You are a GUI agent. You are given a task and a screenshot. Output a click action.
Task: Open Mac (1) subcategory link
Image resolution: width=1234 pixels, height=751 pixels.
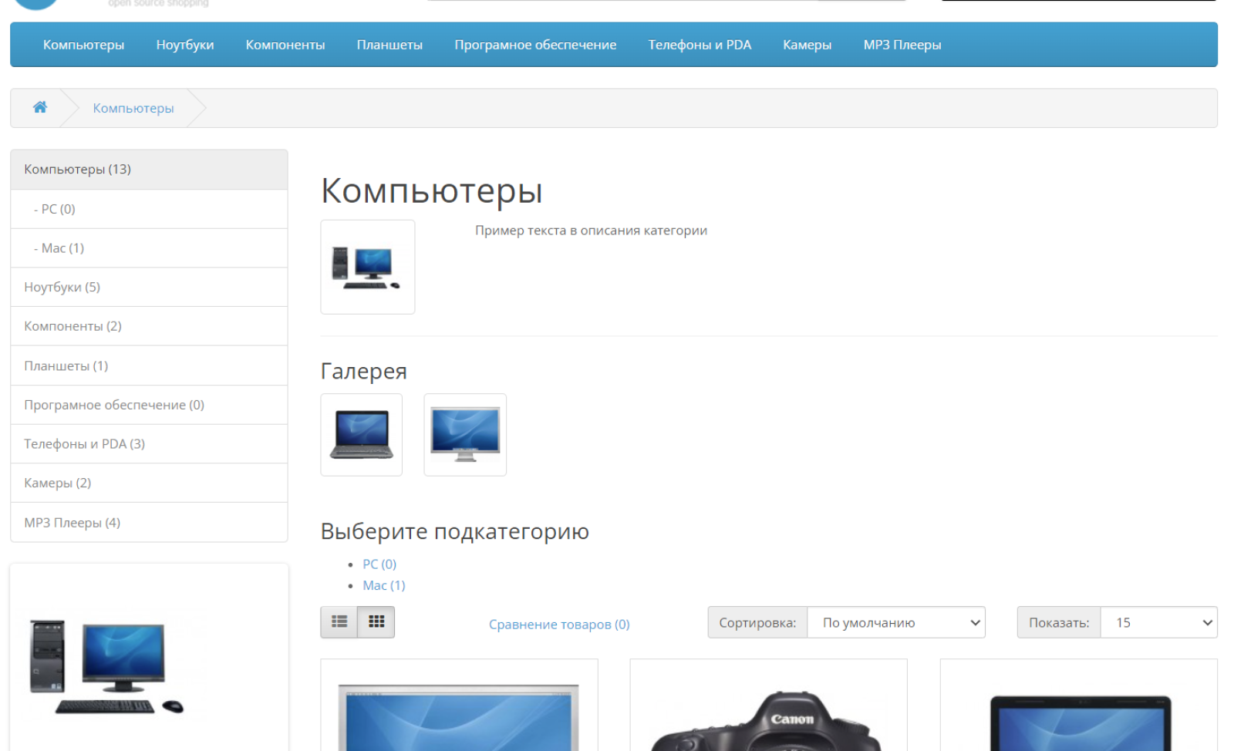click(x=384, y=585)
